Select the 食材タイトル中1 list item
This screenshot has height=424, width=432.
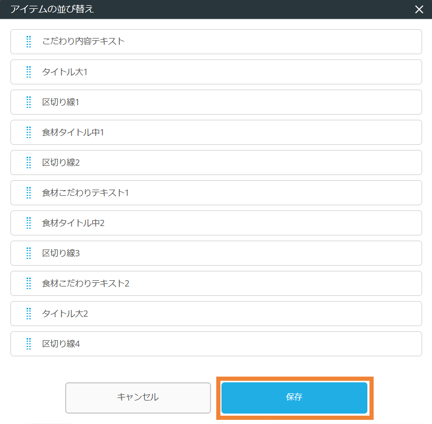pos(216,132)
